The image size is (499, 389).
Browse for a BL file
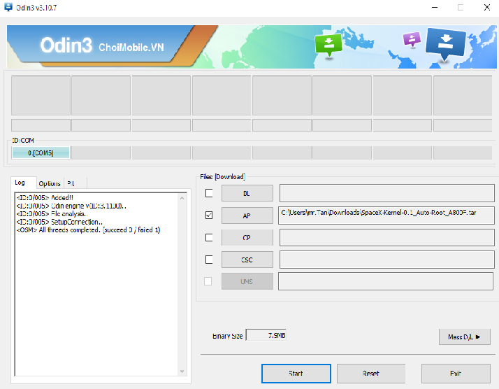coord(247,193)
